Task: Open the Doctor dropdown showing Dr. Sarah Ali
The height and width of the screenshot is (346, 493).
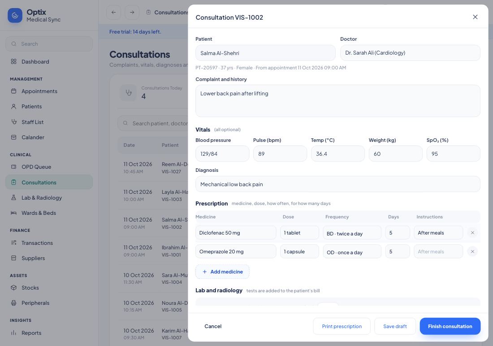Action: coord(410,53)
